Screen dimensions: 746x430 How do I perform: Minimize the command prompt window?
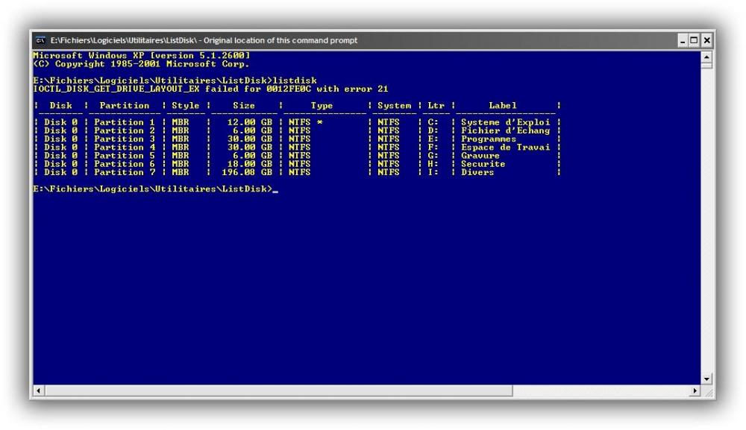(684, 39)
